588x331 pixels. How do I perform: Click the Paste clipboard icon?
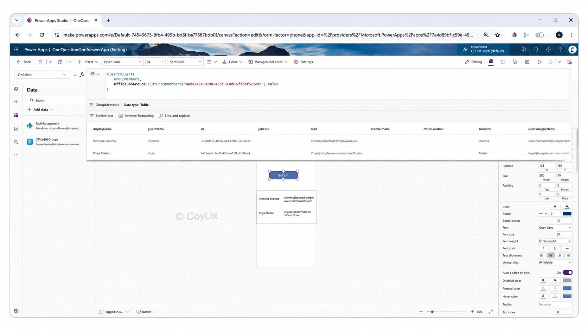pos(60,62)
